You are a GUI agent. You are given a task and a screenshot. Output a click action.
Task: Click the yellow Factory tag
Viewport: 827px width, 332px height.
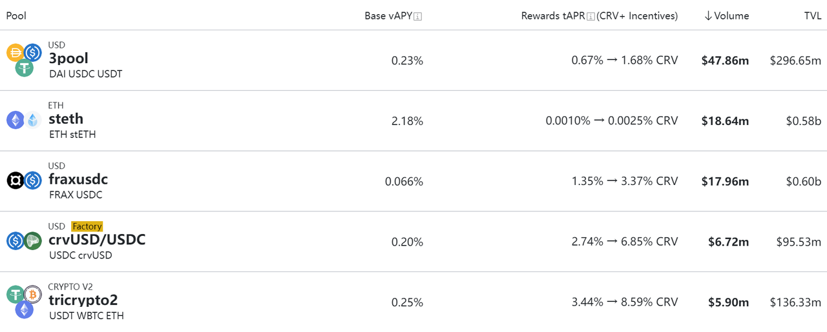coord(87,226)
